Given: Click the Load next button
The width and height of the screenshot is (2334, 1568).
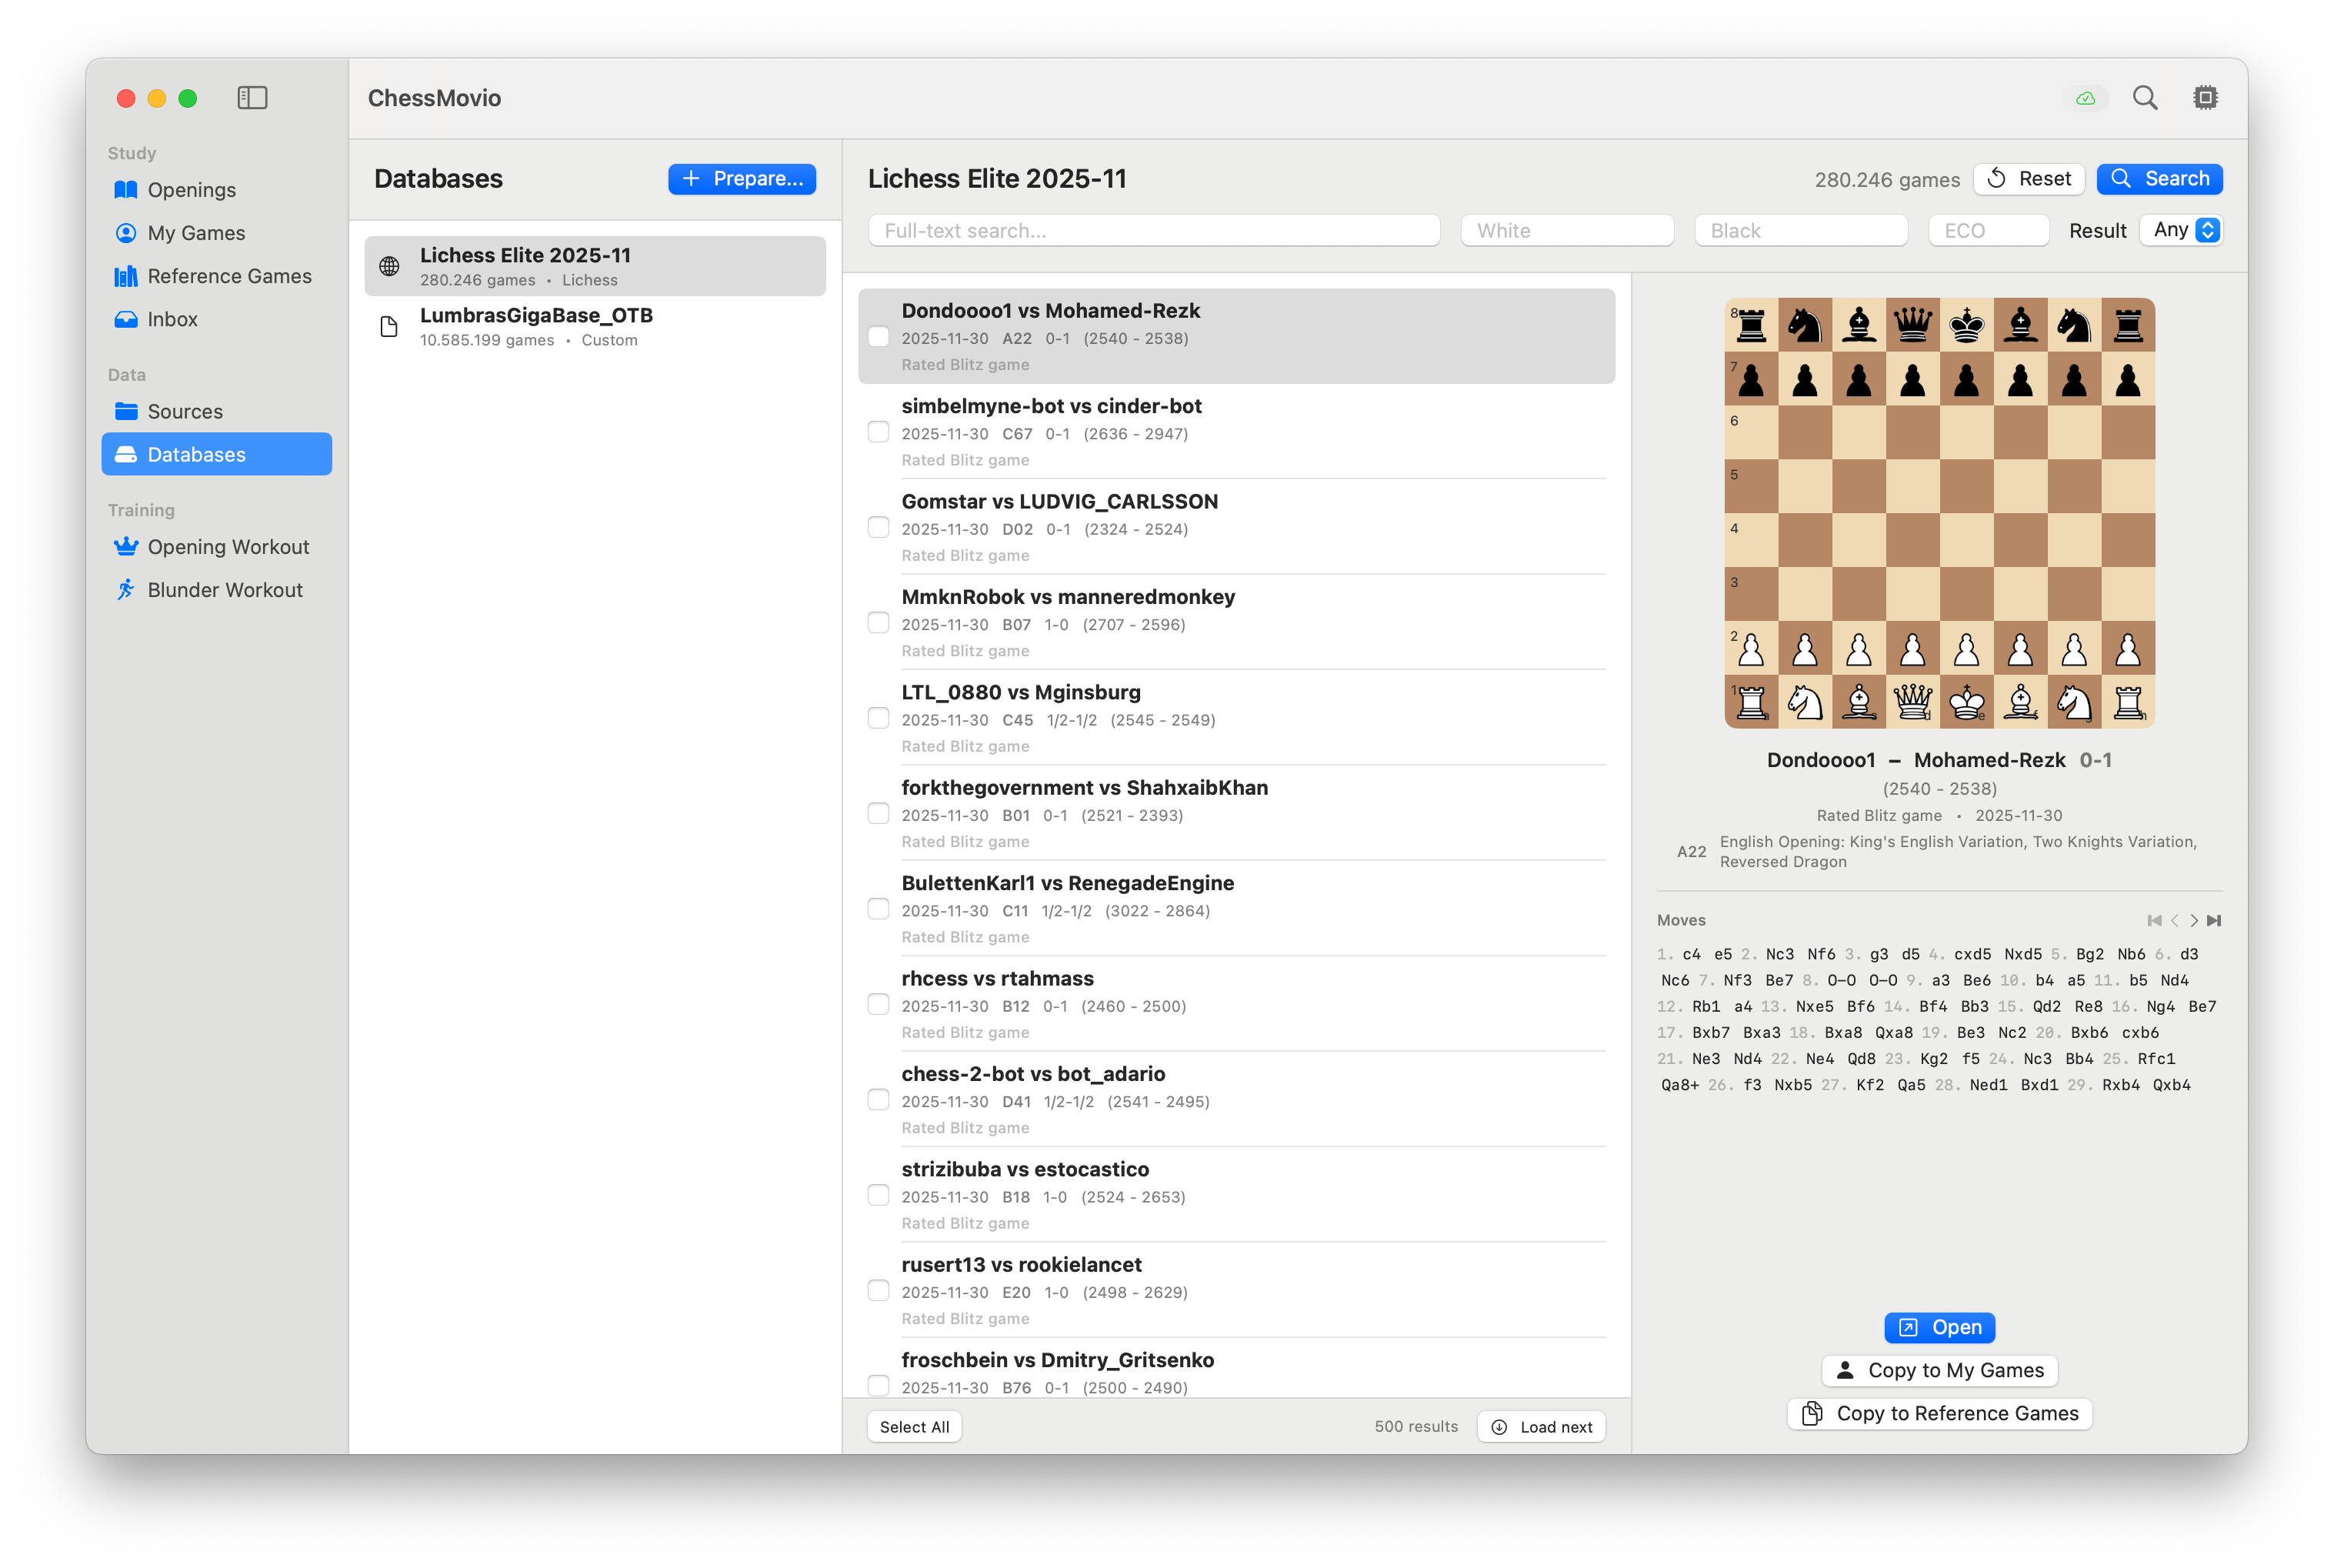Looking at the screenshot, I should click(1542, 1427).
